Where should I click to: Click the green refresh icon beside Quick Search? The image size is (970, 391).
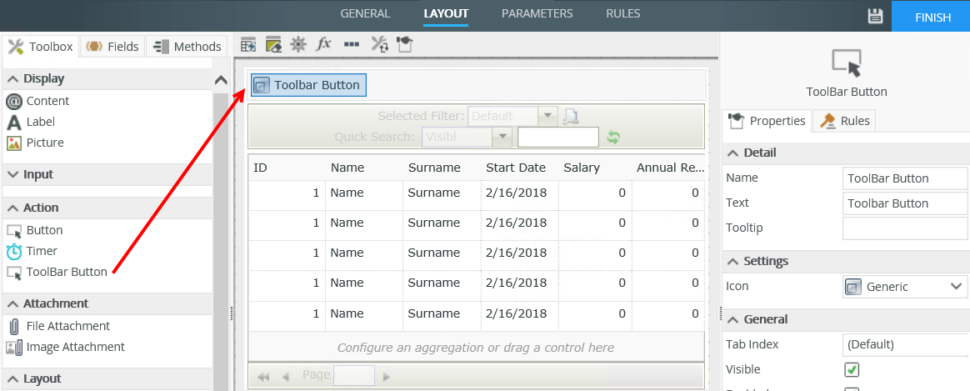613,138
